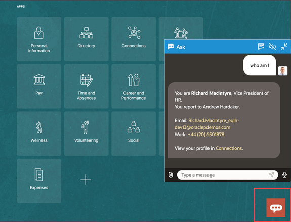
Task: Click the chat icon beside Ask title
Action: click(171, 47)
